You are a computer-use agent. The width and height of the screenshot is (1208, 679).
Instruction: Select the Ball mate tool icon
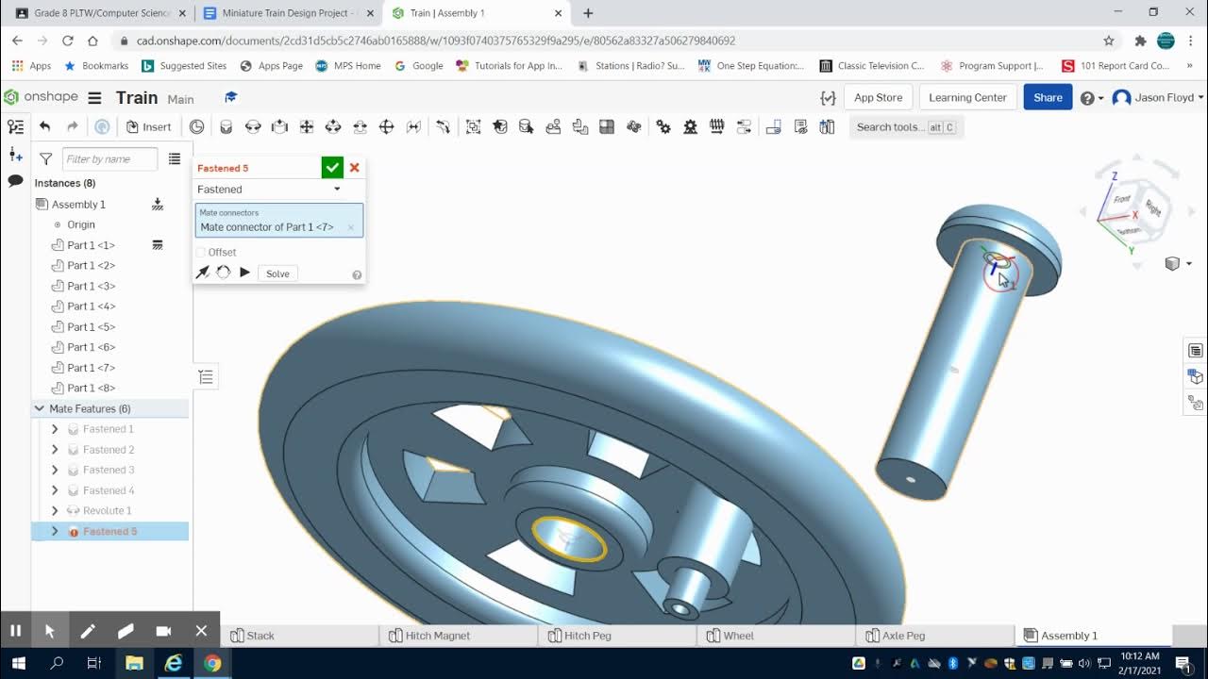click(x=386, y=126)
